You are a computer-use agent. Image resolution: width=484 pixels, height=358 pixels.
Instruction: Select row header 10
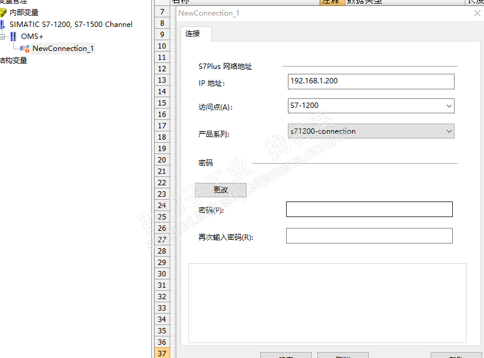[162, 46]
